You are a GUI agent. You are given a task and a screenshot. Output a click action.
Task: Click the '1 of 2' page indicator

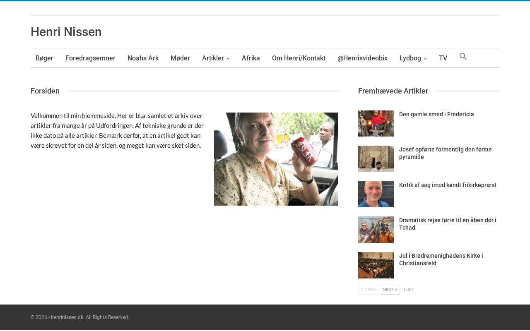pyautogui.click(x=408, y=290)
